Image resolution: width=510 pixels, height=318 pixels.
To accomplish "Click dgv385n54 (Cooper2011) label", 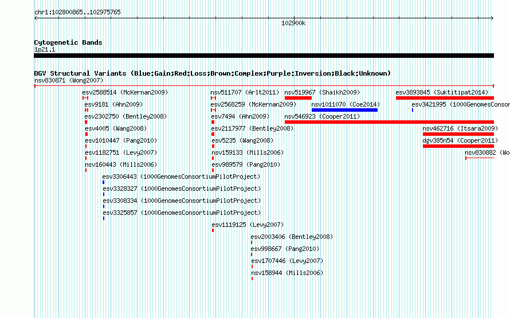I will coord(460,140).
